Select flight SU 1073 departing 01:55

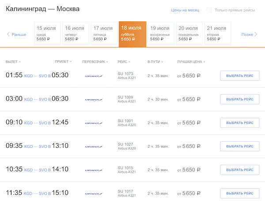click(239, 76)
